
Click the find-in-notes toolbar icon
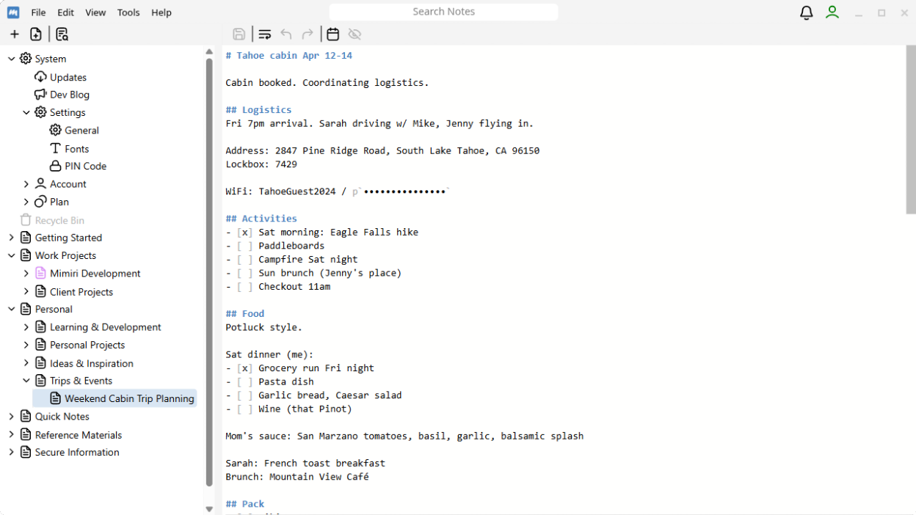(62, 34)
